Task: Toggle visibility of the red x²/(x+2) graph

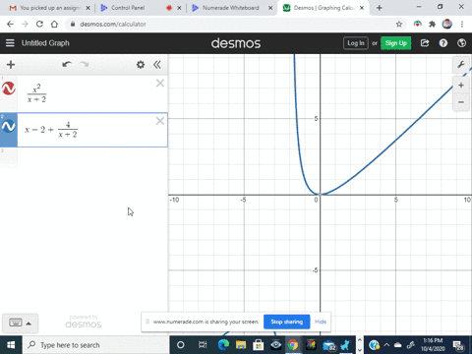Action: click(x=9, y=88)
